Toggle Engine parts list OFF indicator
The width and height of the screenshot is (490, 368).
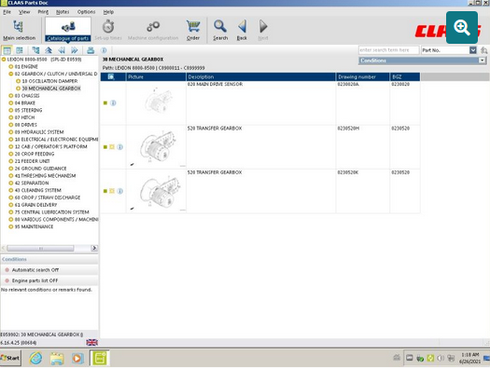coord(7,280)
